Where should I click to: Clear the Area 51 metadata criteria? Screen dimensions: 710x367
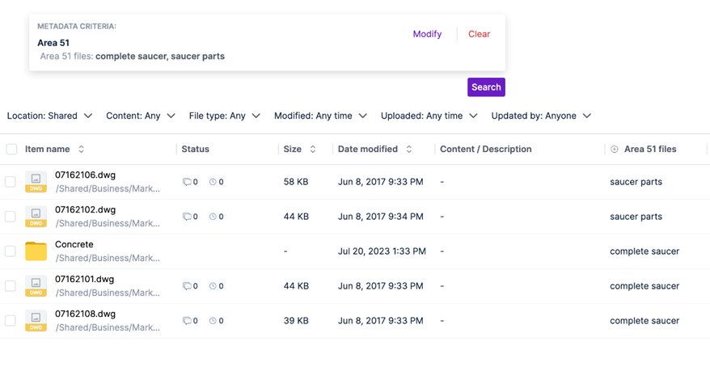pyautogui.click(x=479, y=34)
